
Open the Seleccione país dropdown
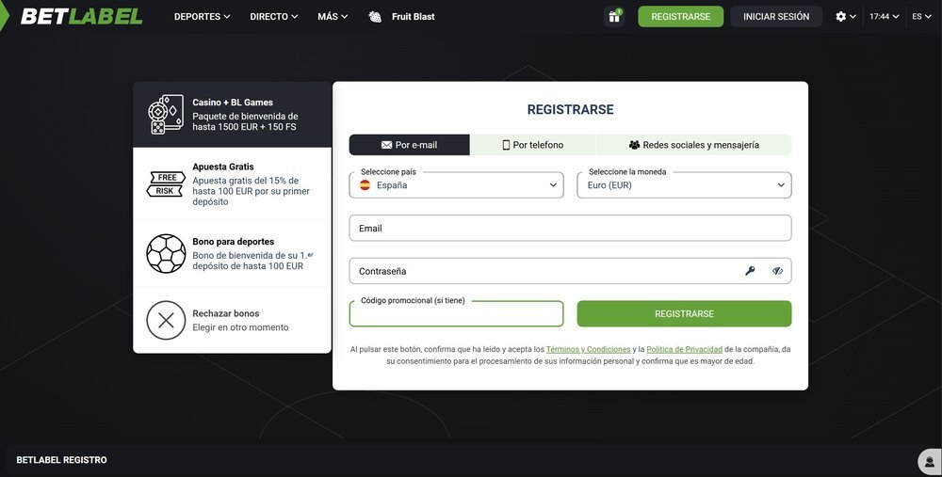(457, 184)
